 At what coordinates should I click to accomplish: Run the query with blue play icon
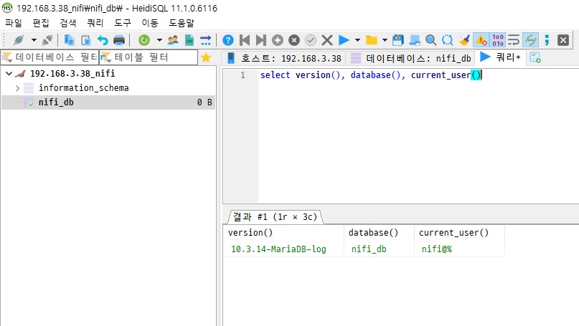pos(344,40)
